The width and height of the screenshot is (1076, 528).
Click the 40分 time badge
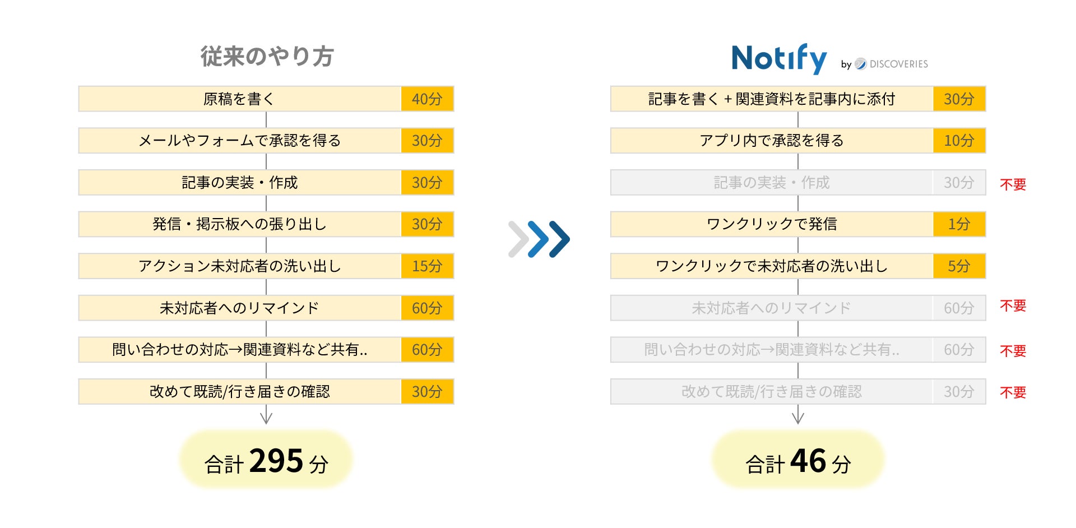click(x=427, y=99)
